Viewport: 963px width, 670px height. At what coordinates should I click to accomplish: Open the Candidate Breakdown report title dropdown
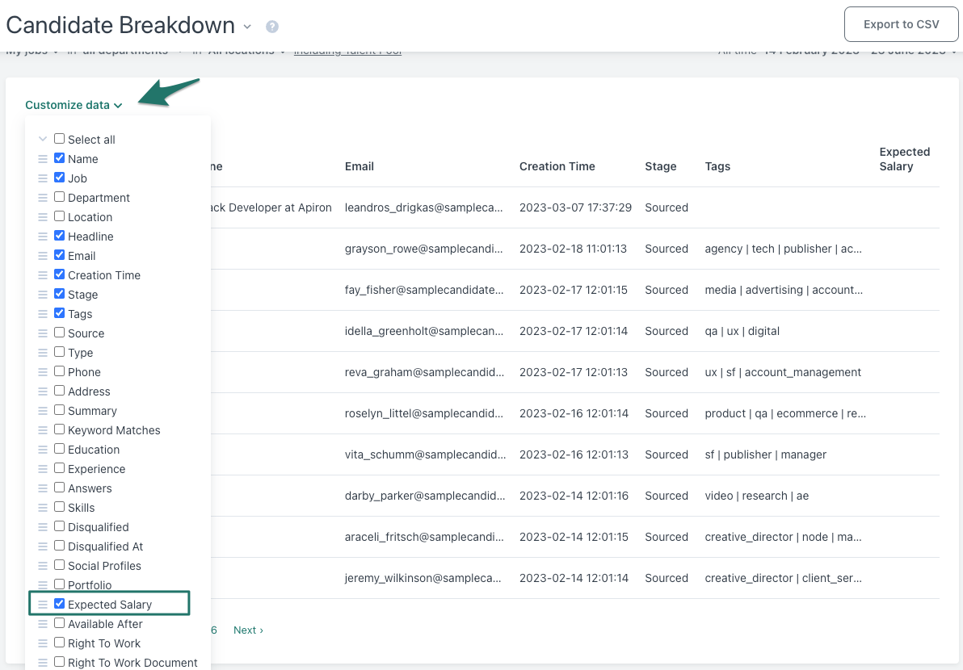247,27
